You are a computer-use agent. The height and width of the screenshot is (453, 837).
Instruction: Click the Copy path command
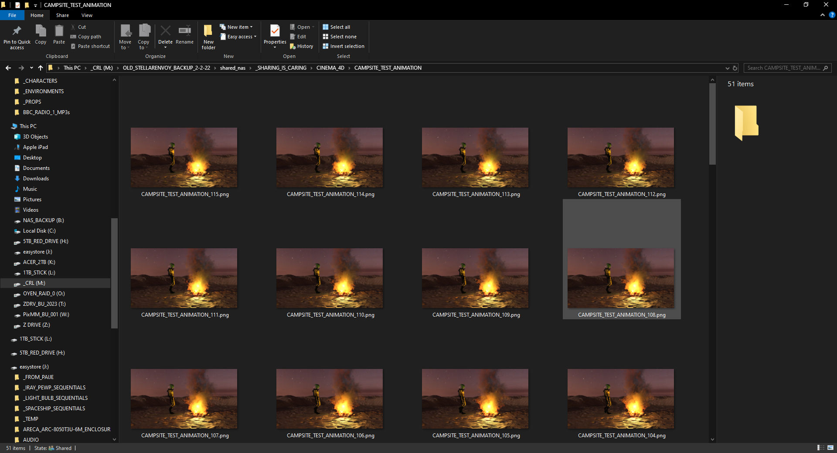(86, 37)
